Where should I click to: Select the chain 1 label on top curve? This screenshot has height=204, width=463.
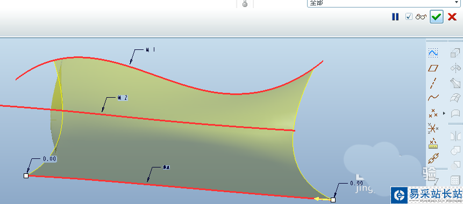(150, 50)
